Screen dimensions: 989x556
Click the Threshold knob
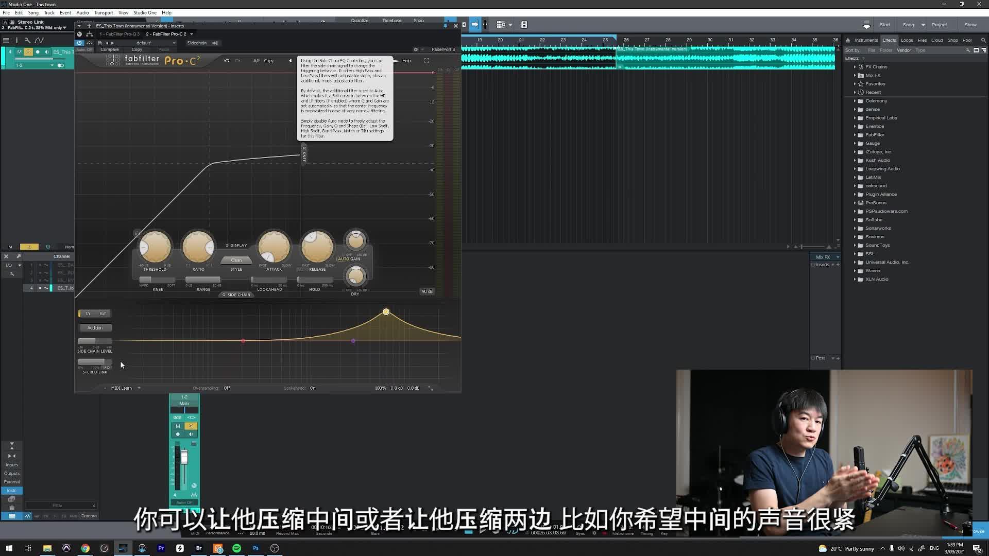point(155,247)
